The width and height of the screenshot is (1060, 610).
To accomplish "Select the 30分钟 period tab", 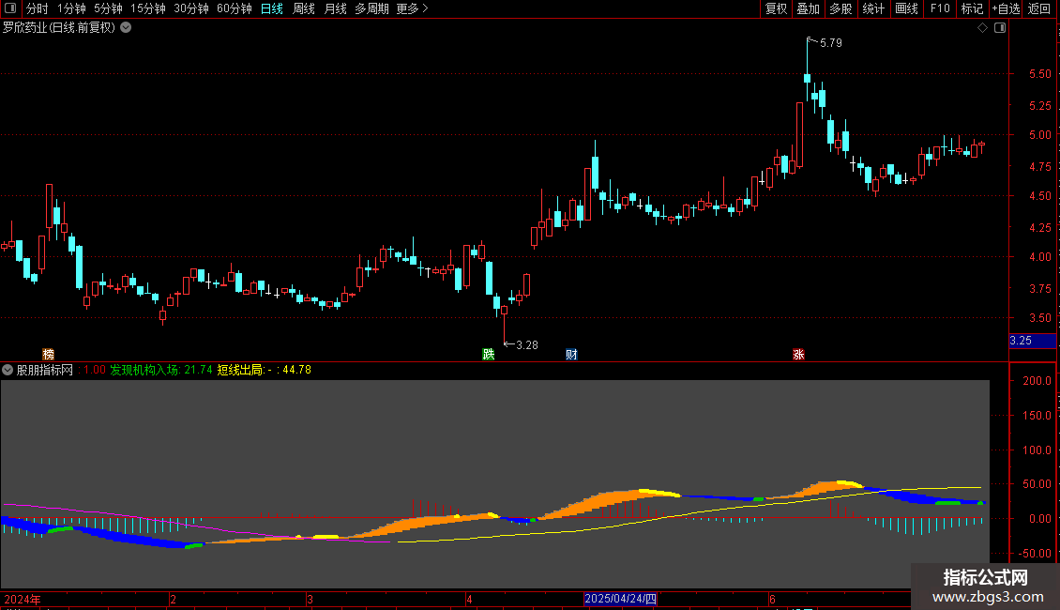I will pos(191,8).
